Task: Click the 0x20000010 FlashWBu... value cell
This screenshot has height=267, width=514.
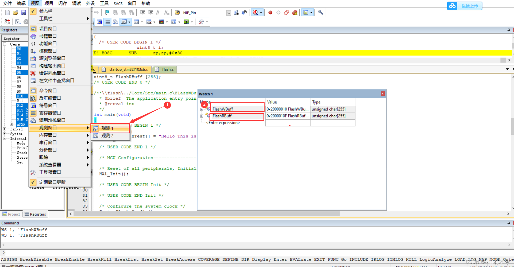Action: click(288, 109)
